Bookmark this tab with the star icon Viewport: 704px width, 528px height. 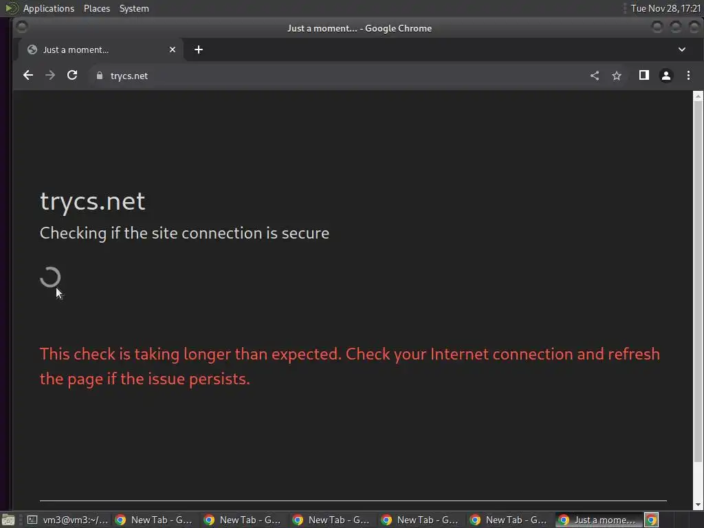pos(617,76)
